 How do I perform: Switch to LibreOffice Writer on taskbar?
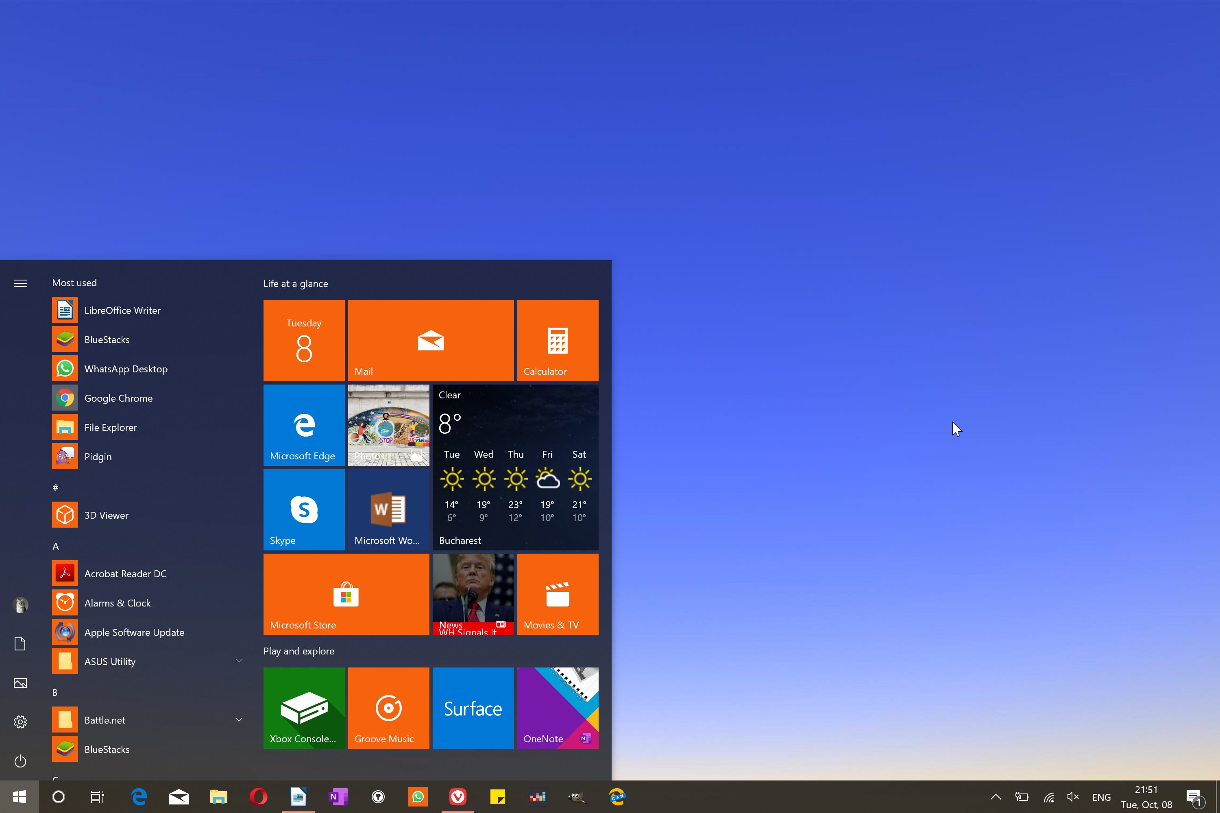[x=298, y=797]
